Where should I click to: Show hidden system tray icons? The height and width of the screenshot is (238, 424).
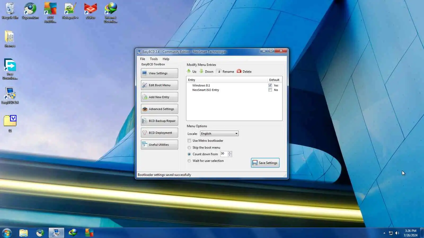(x=384, y=233)
